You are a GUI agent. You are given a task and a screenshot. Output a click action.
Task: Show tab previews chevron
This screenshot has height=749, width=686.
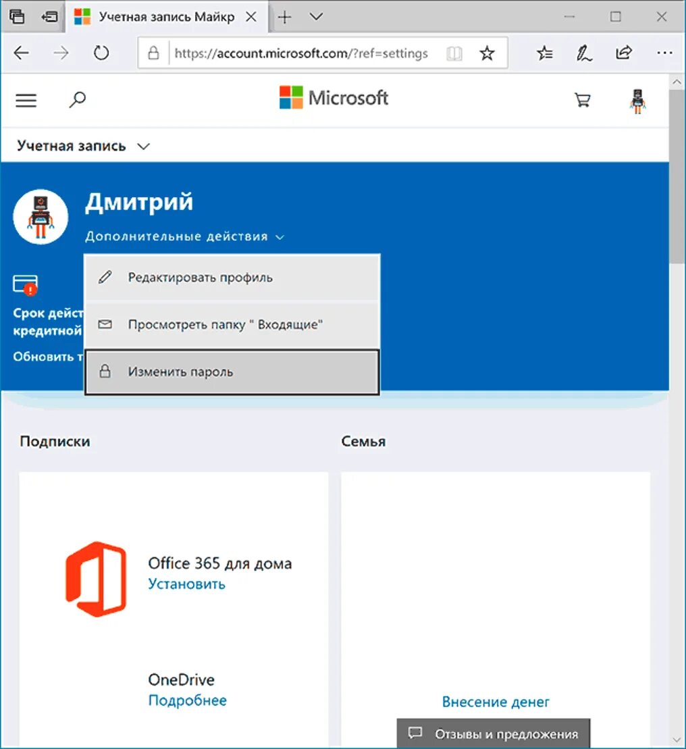tap(316, 17)
